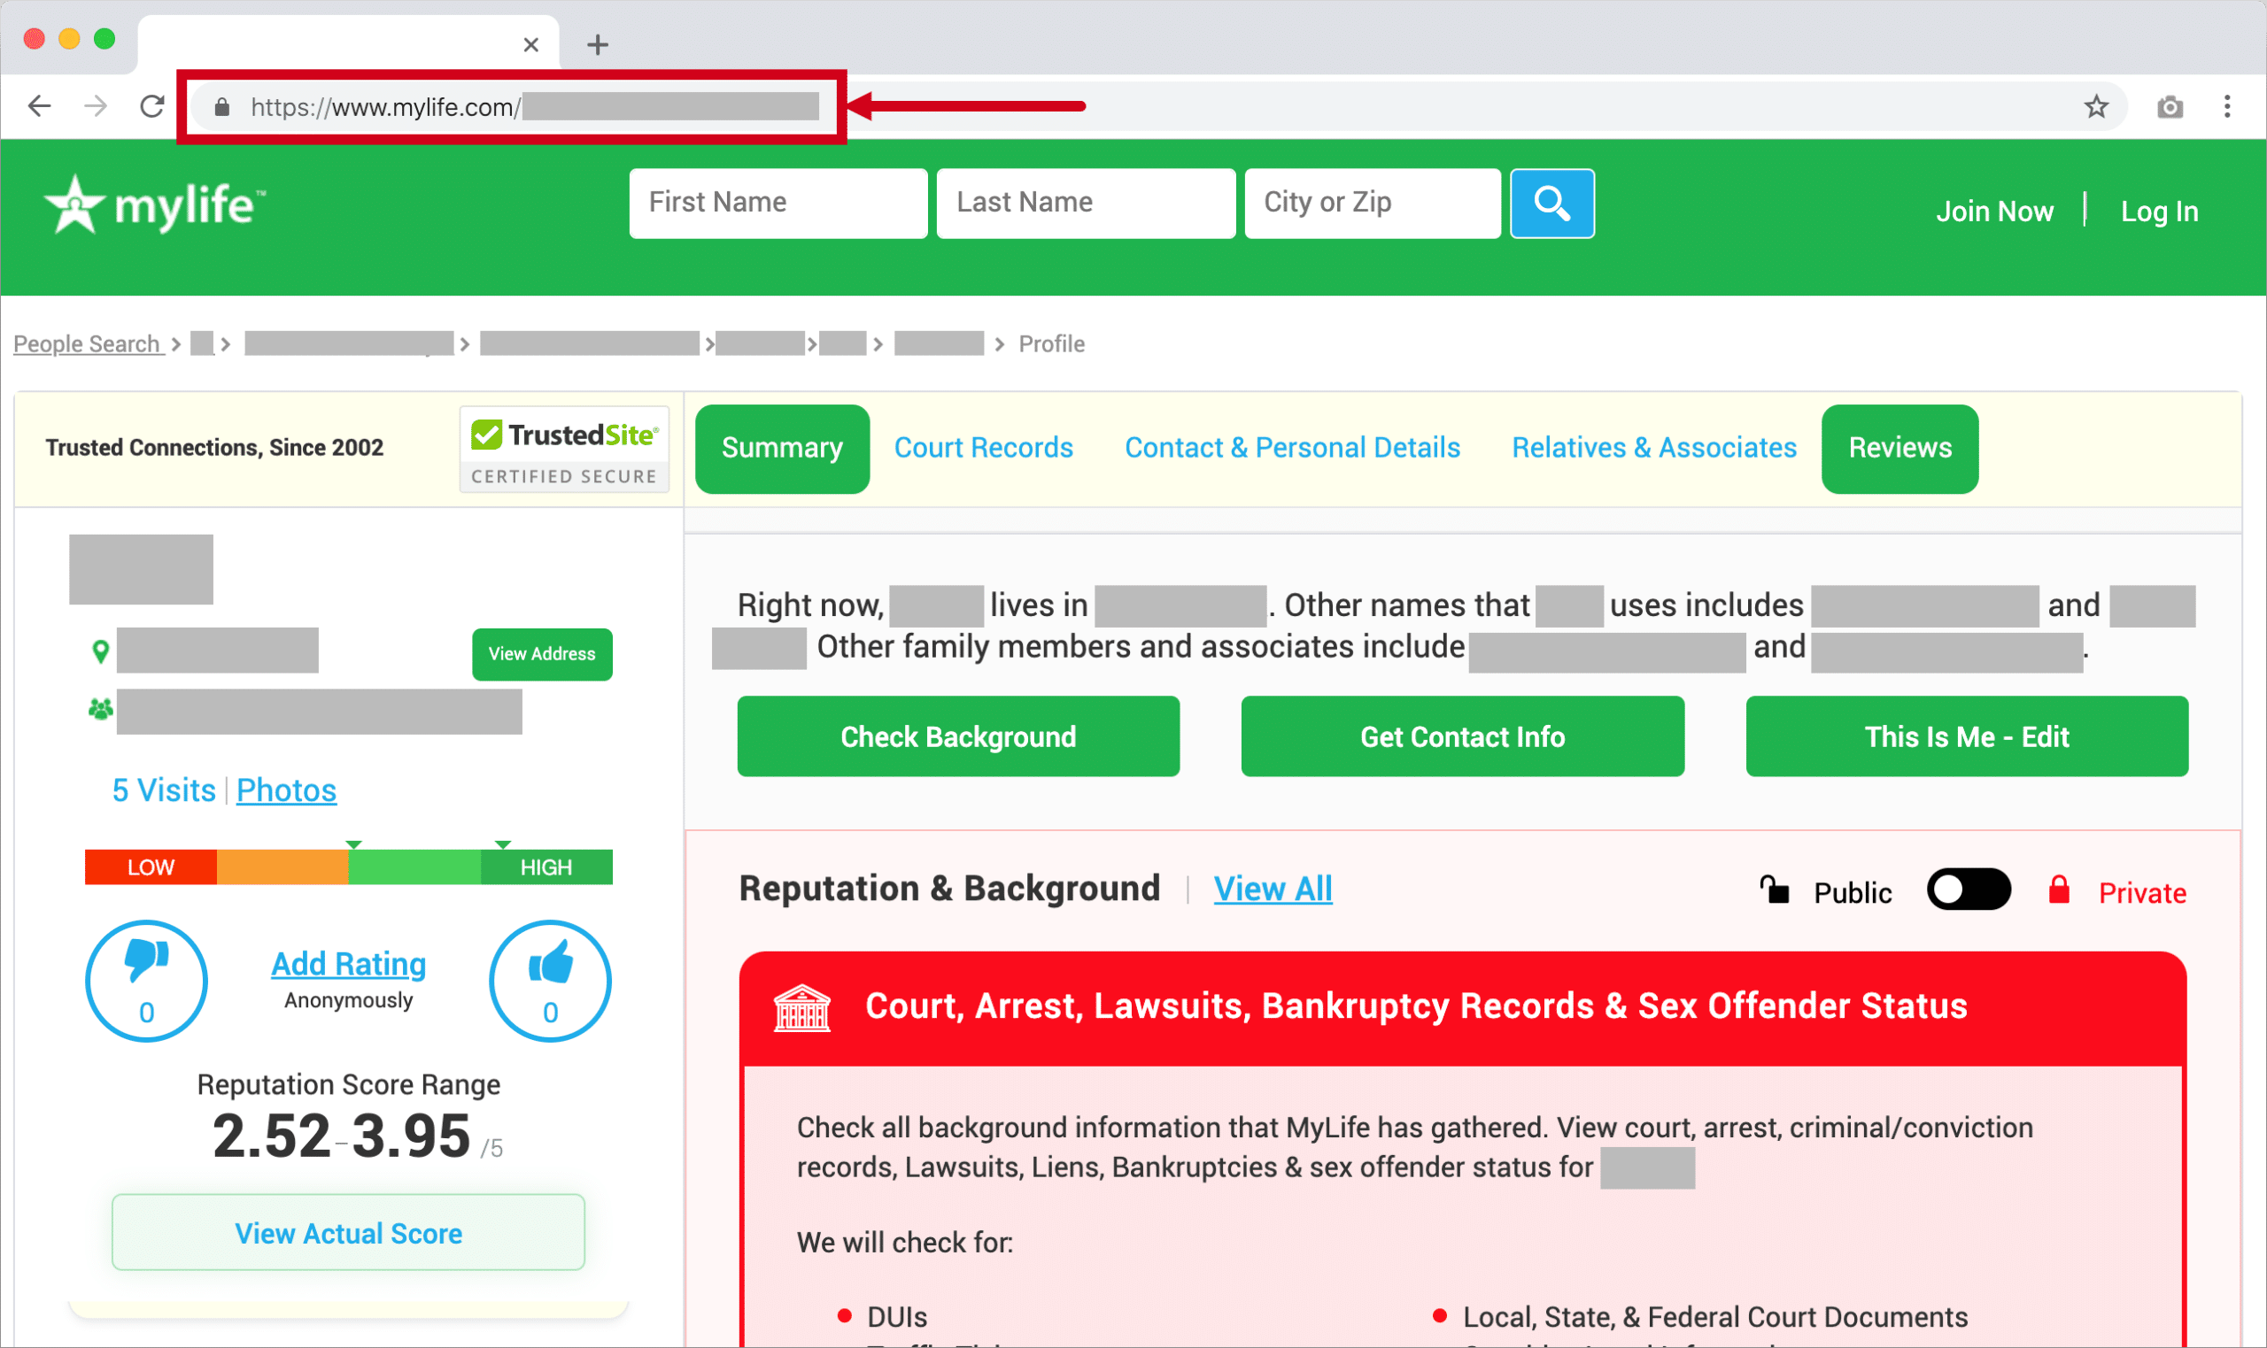The width and height of the screenshot is (2267, 1348).
Task: Click the Profile breadcrumb text
Action: point(1051,344)
